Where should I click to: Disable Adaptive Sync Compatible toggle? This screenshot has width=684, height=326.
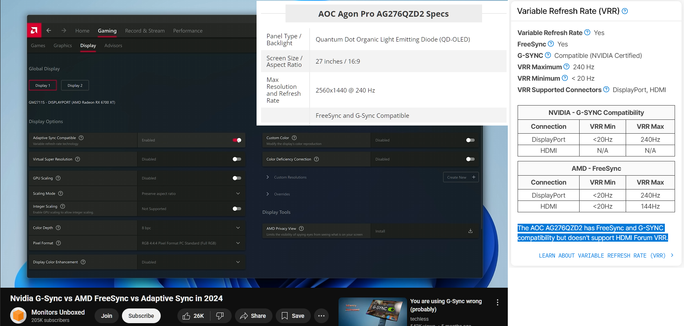tap(237, 140)
